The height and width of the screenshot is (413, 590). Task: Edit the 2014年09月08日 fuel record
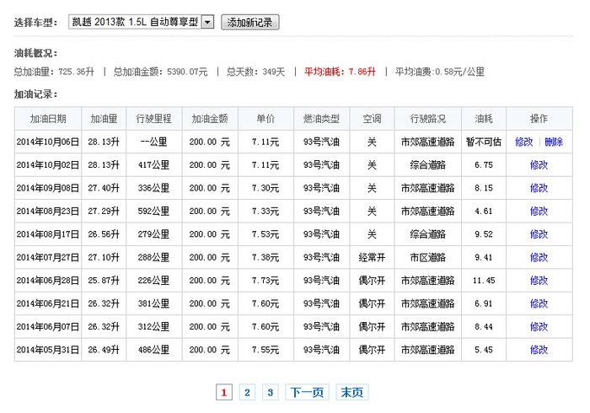click(539, 188)
